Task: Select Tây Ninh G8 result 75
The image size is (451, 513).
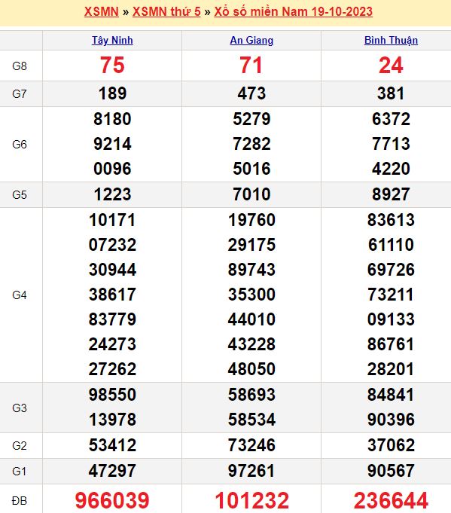Action: pos(112,65)
